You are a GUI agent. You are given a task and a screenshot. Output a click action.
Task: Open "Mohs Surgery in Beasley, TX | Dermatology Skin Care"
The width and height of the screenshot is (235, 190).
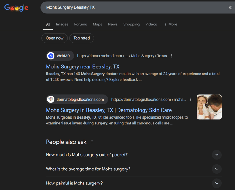click(x=109, y=110)
